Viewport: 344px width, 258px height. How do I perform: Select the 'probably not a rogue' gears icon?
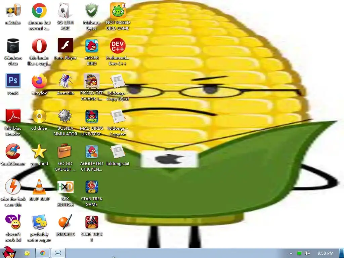click(39, 222)
